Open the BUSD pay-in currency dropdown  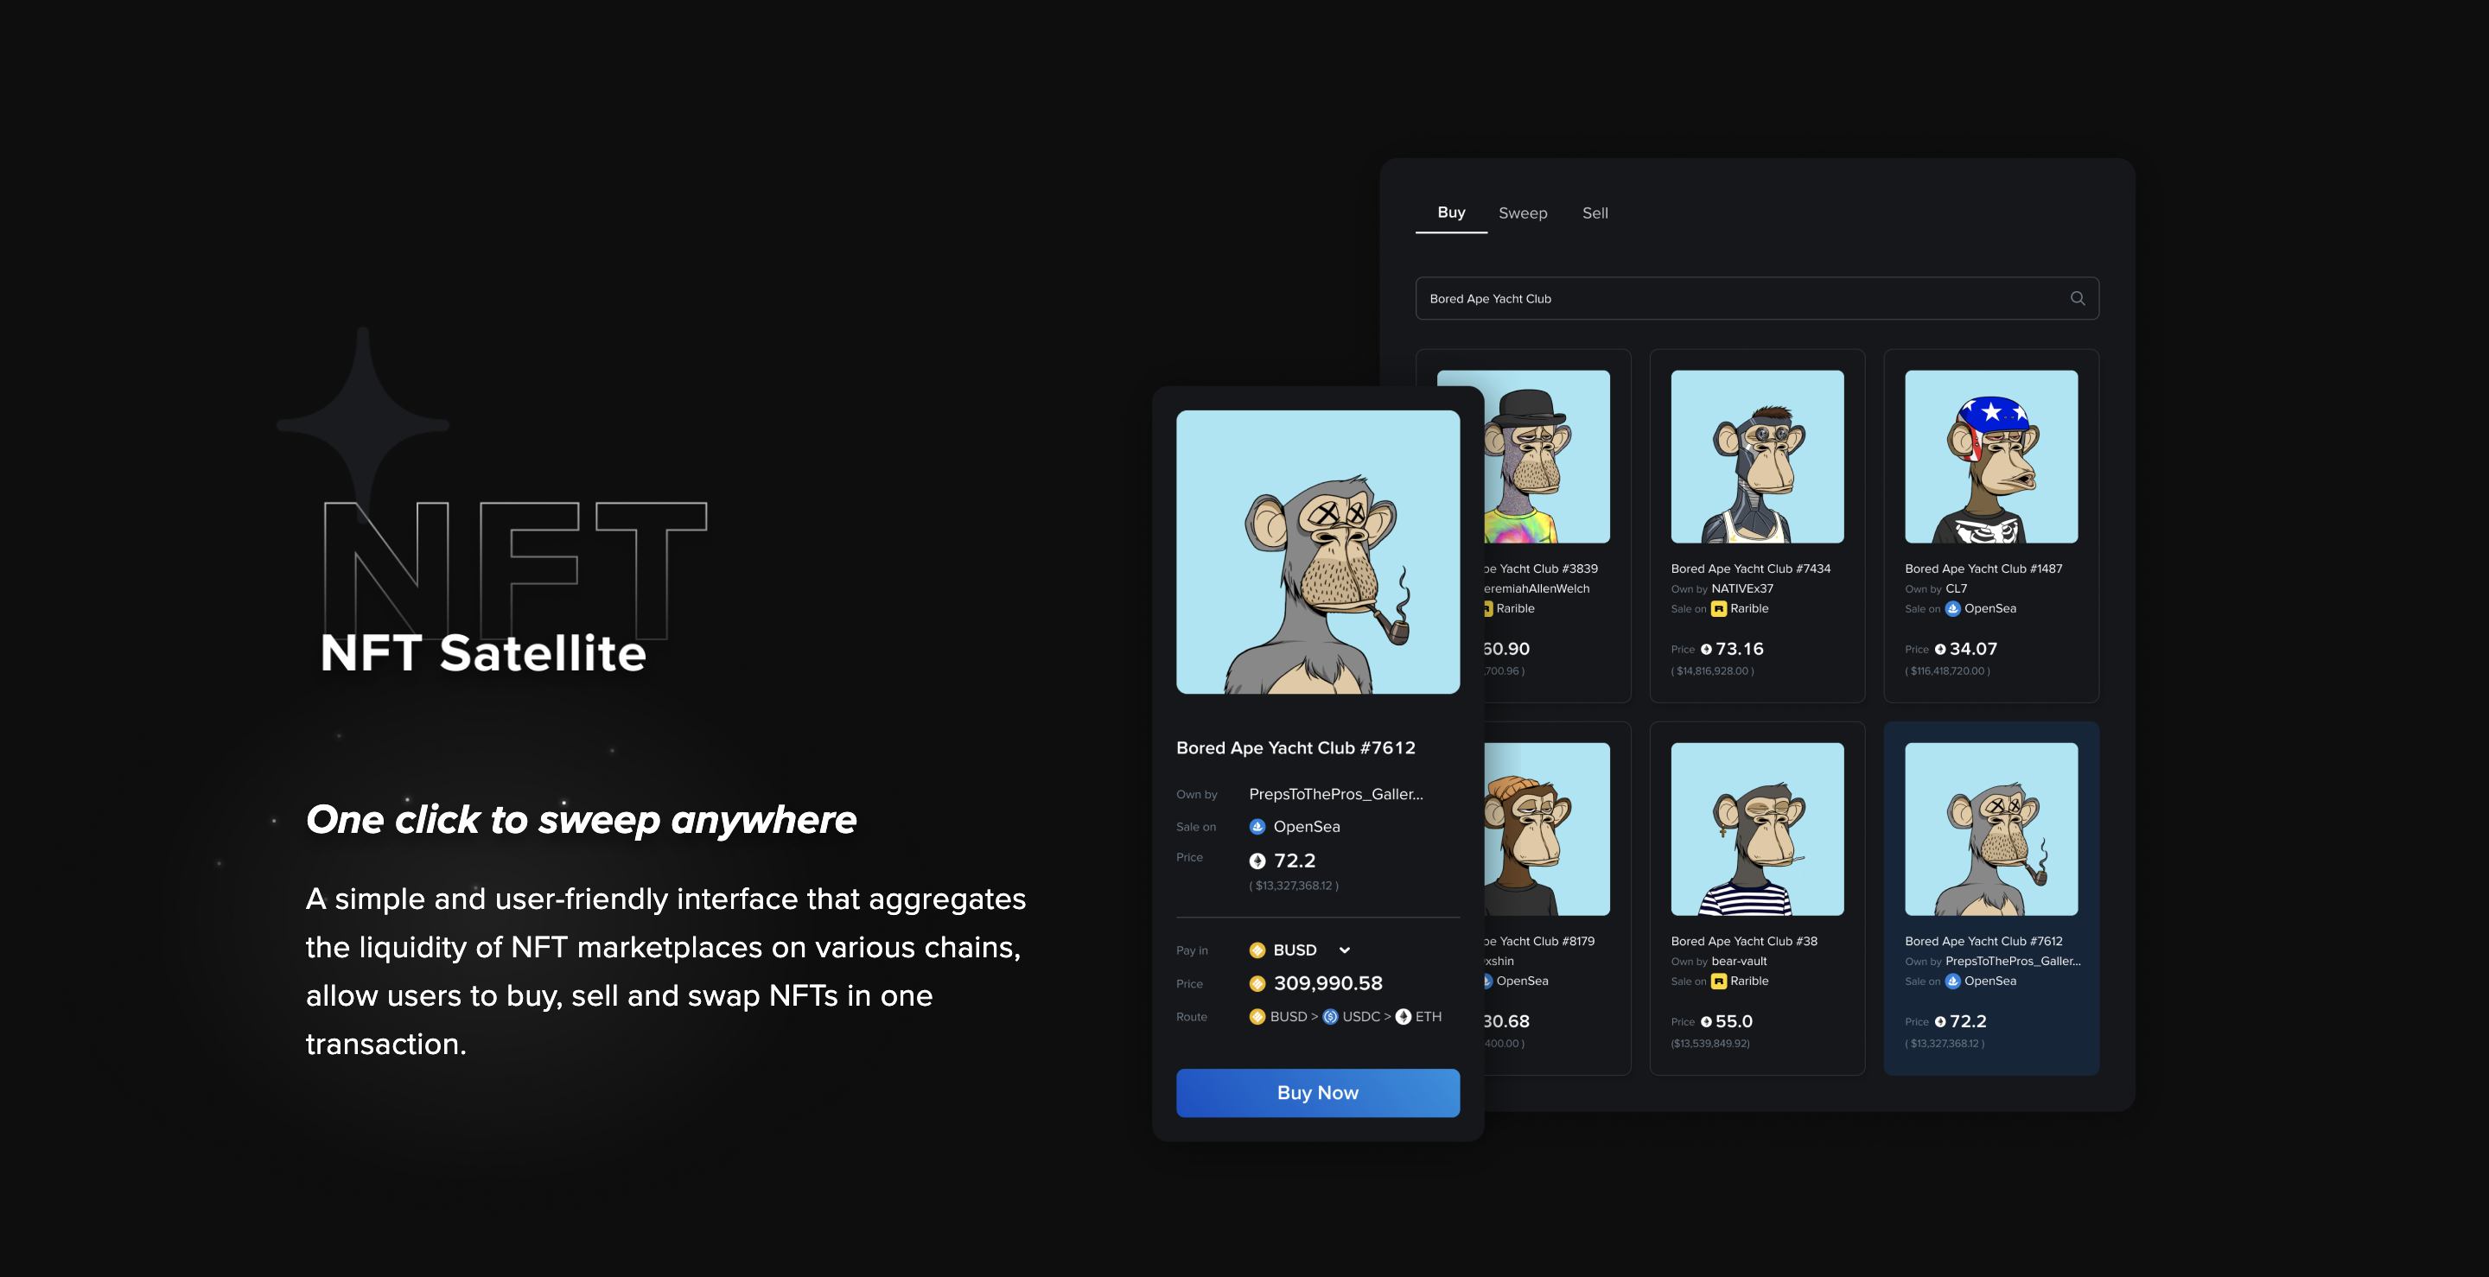click(1343, 950)
